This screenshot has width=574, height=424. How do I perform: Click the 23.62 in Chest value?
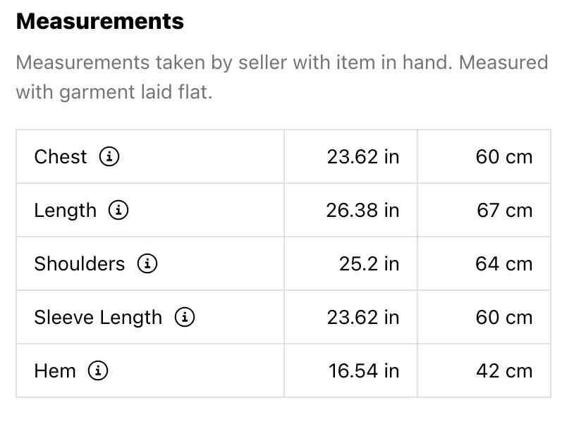click(x=362, y=156)
